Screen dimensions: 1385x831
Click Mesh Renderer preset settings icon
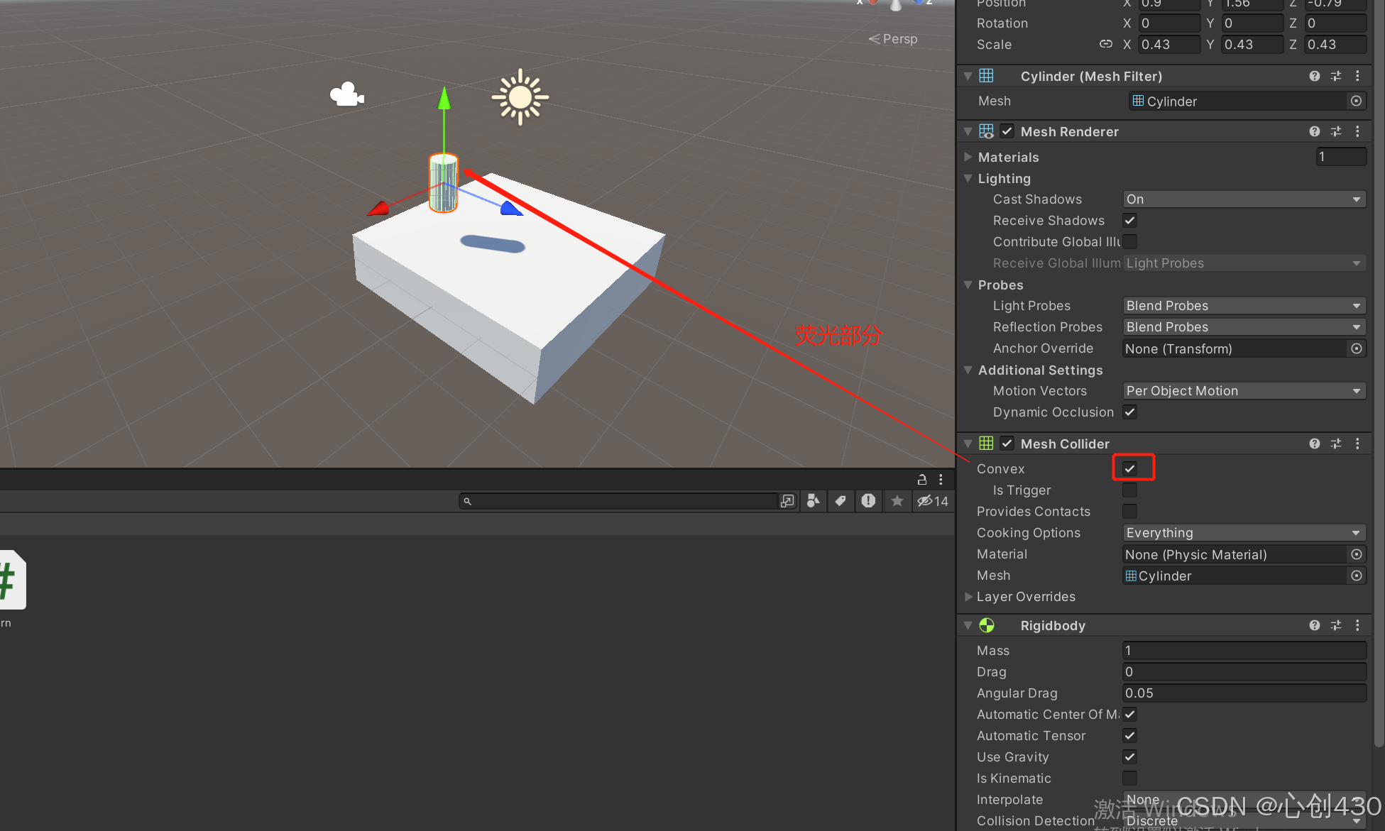coord(1336,131)
